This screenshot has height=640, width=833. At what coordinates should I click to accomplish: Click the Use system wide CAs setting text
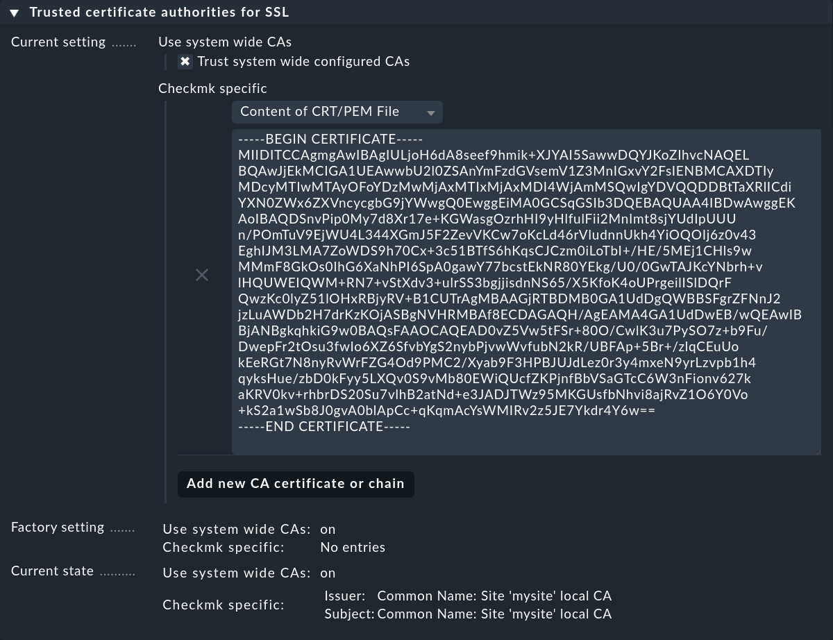point(224,42)
